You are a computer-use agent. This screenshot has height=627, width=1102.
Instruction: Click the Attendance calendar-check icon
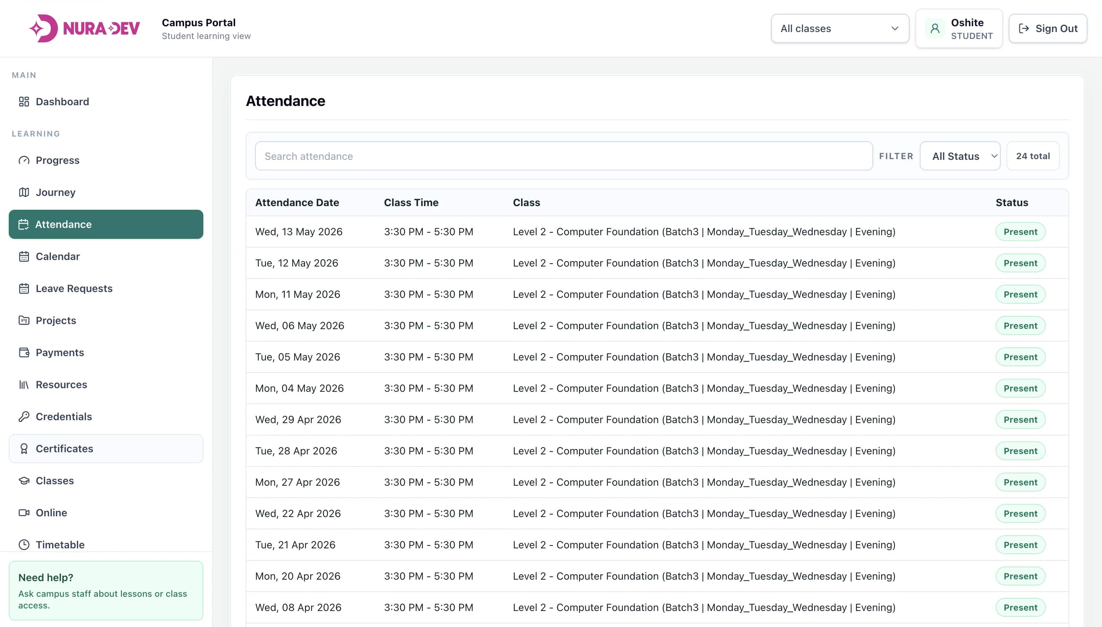pyautogui.click(x=24, y=224)
